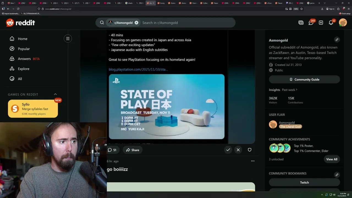Open a new browser tab
The height and width of the screenshot is (198, 352).
pyautogui.click(x=319, y=3)
